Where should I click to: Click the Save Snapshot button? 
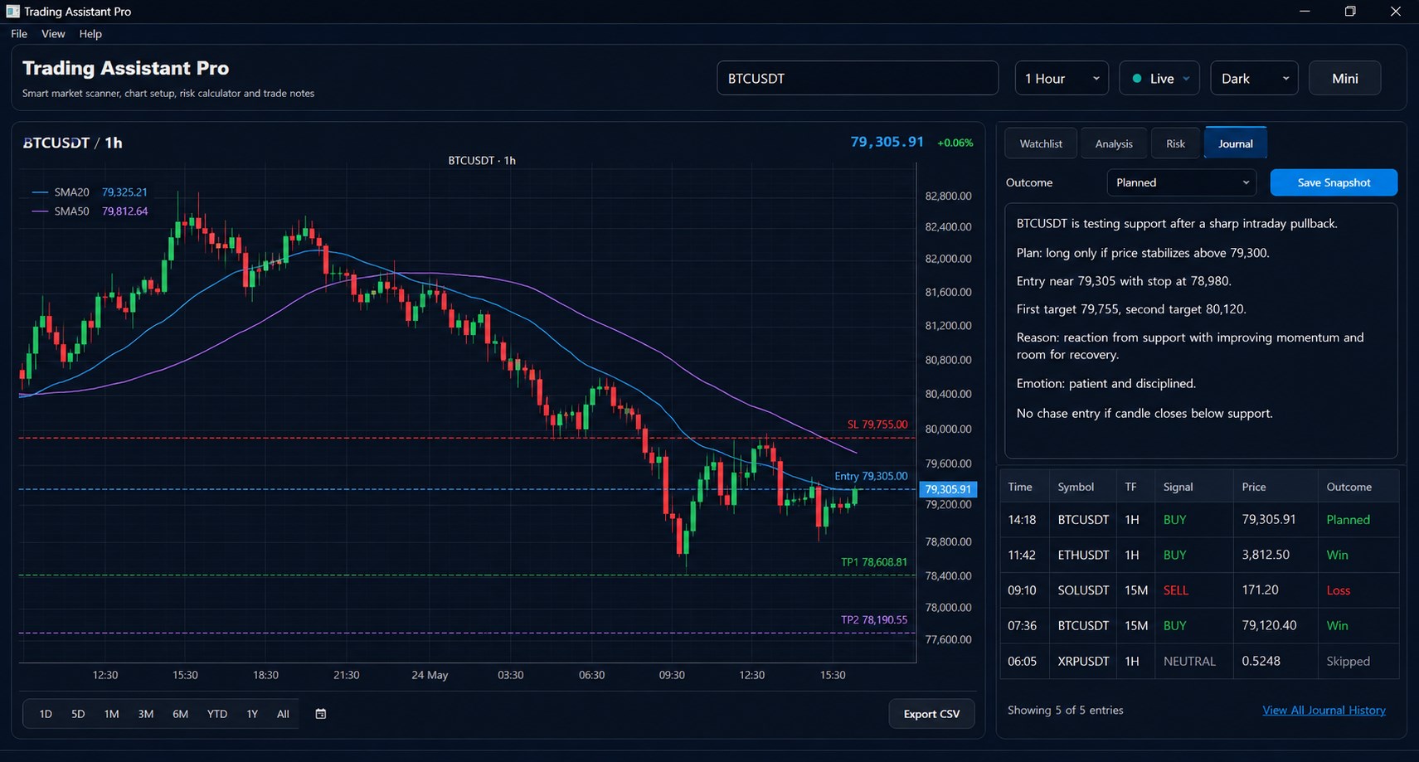1334,182
